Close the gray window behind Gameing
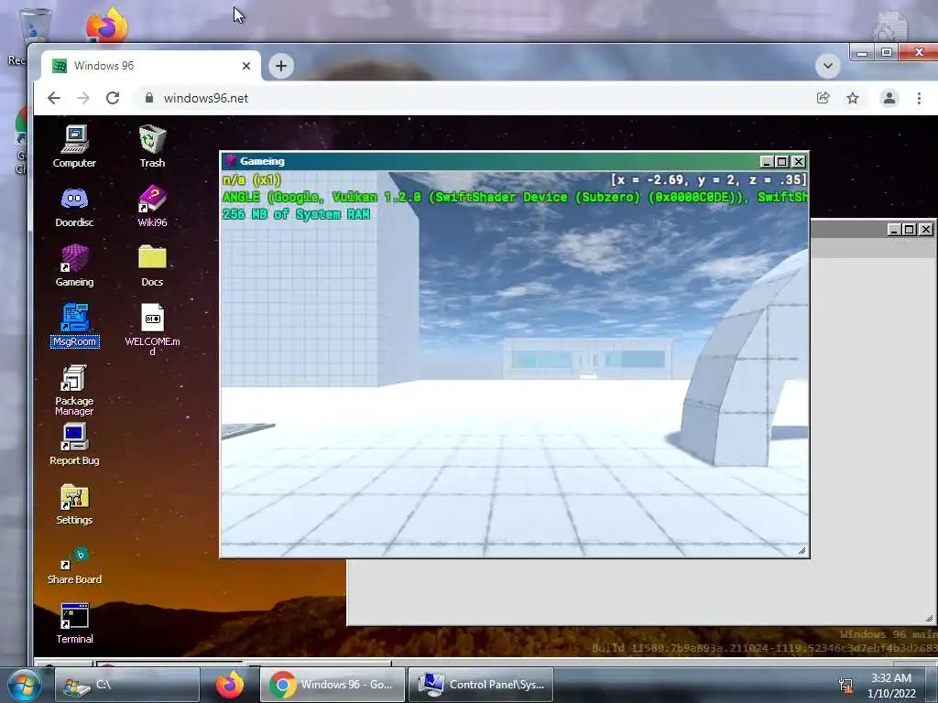Image resolution: width=938 pixels, height=703 pixels. tap(925, 230)
